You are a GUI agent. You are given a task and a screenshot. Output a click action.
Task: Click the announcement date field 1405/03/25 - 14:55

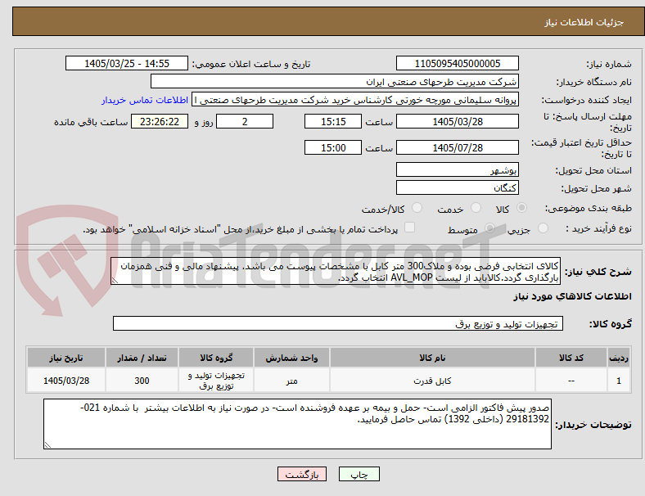(127, 63)
